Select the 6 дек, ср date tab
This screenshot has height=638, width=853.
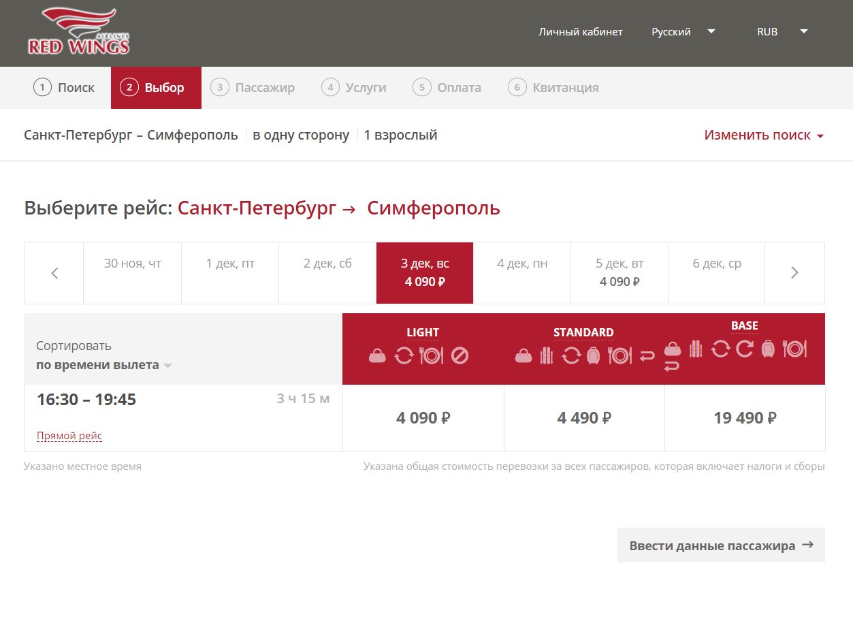[717, 273]
